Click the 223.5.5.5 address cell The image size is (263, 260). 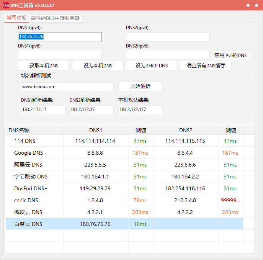(95, 165)
